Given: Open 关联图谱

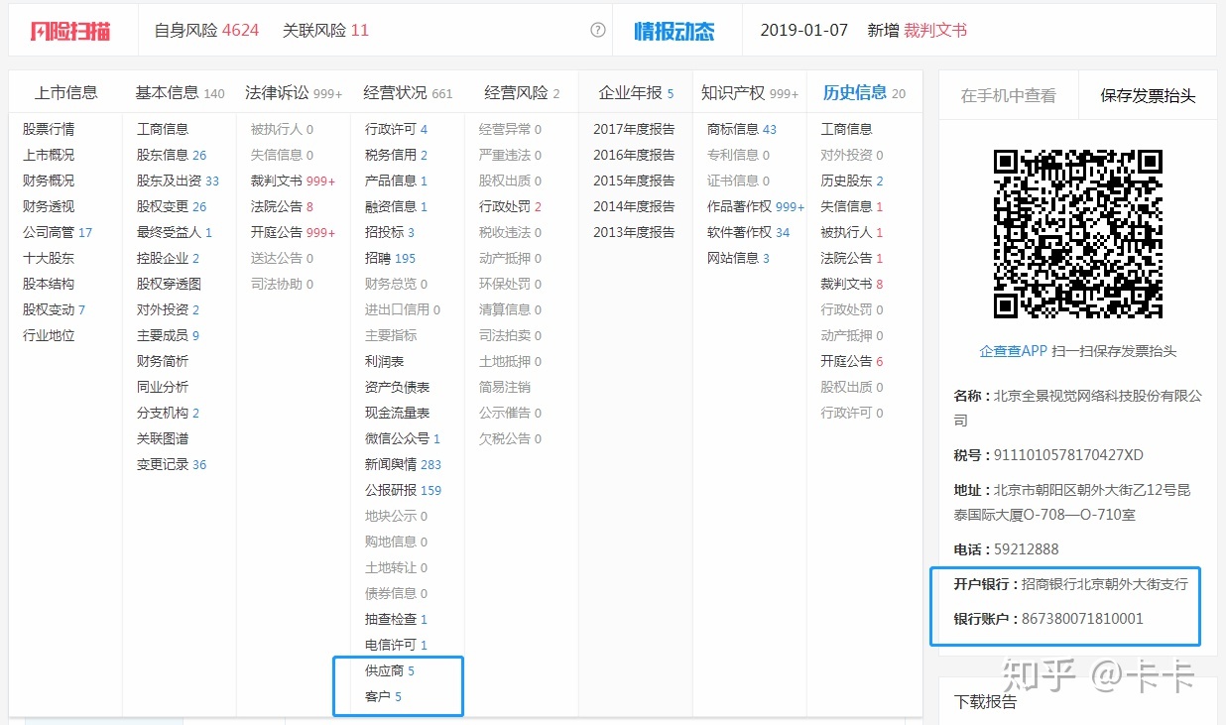Looking at the screenshot, I should tap(163, 438).
